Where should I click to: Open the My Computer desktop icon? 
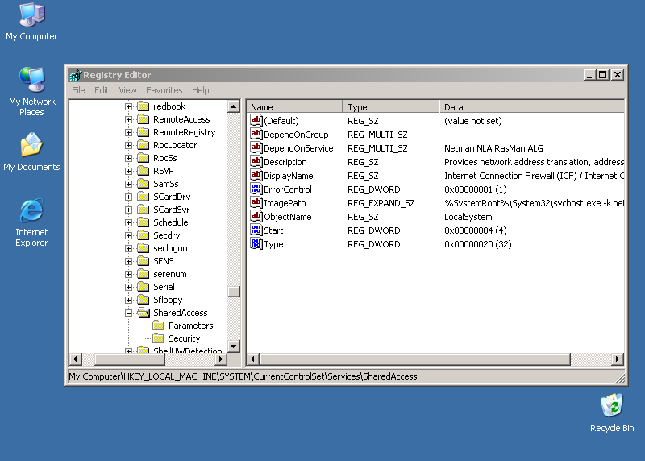click(x=31, y=22)
